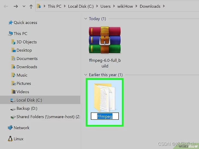Click the Earlier this year (1) header text
Image resolution: width=199 pixels, height=149 pixels.
coord(106,75)
